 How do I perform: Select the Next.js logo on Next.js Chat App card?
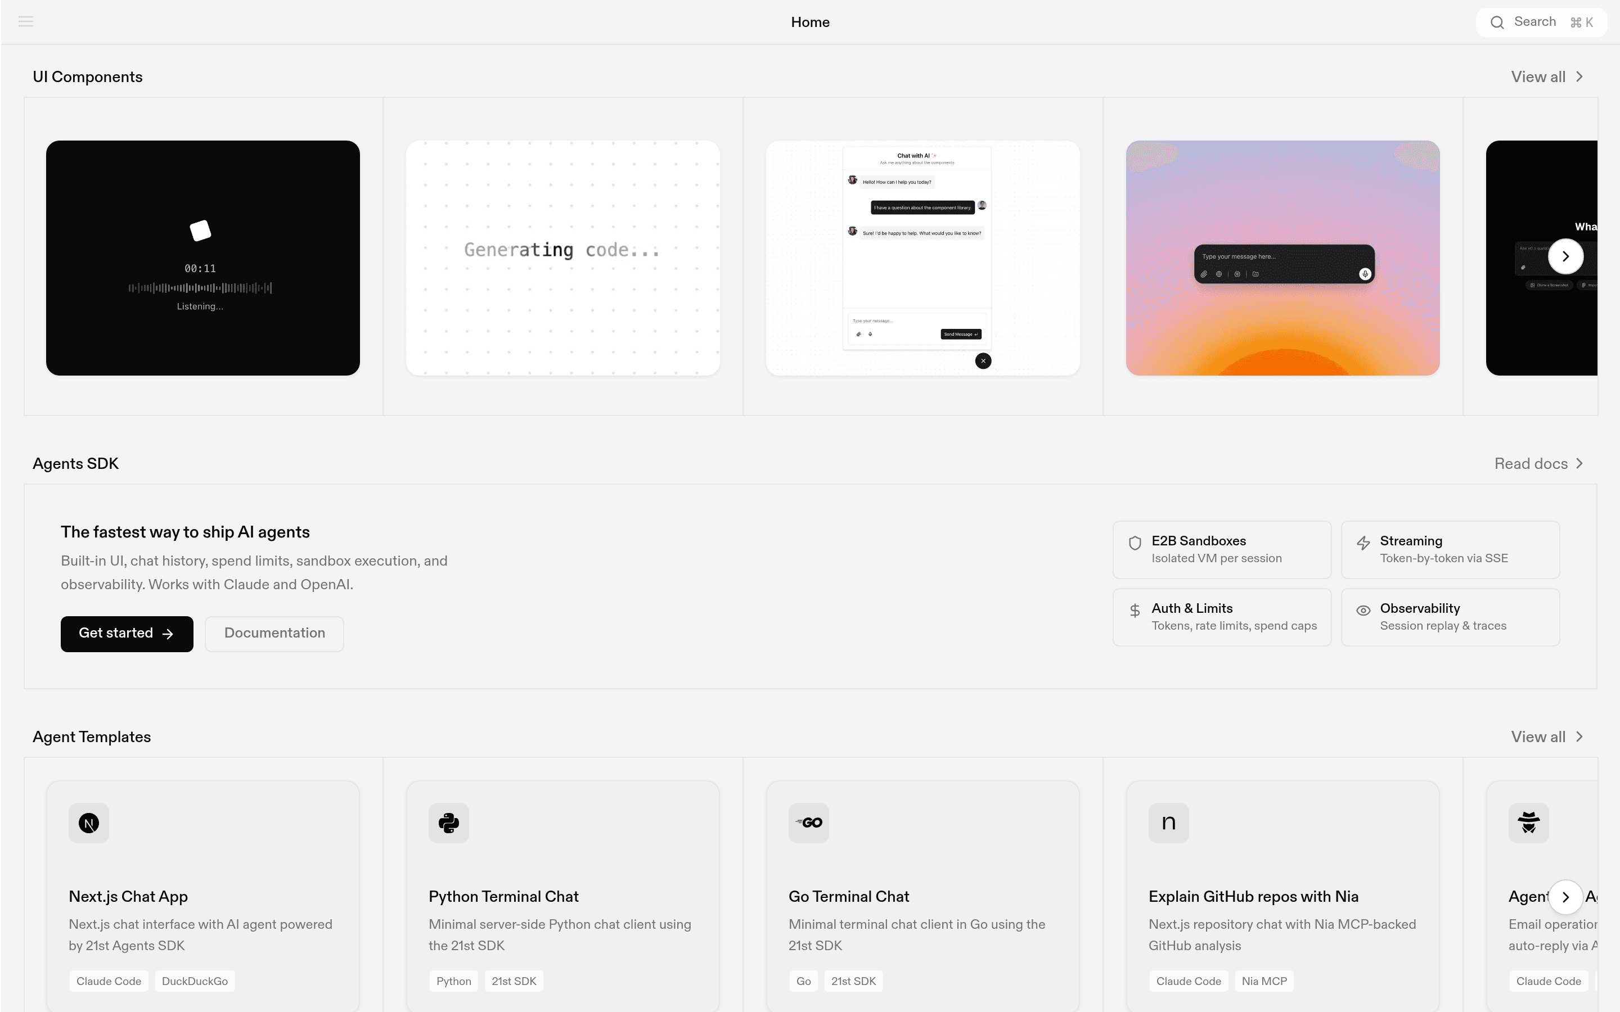[x=88, y=823]
